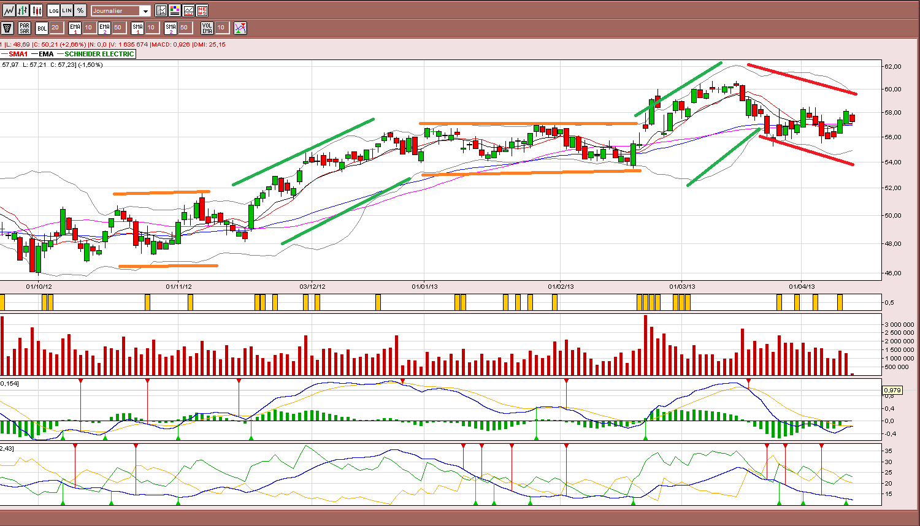Click the MACD: 0,926 status readout
The image size is (920, 526).
[171, 44]
